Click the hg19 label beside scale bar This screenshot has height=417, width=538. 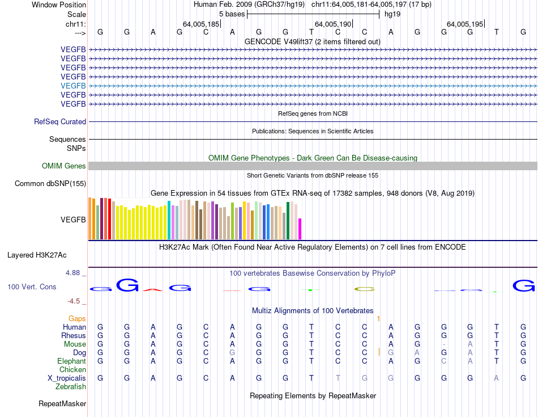point(392,14)
